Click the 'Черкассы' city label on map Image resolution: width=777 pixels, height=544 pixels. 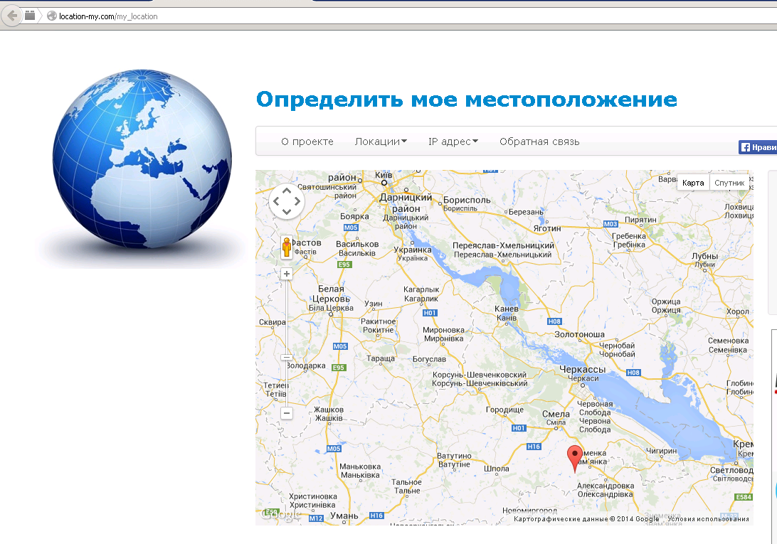(582, 369)
